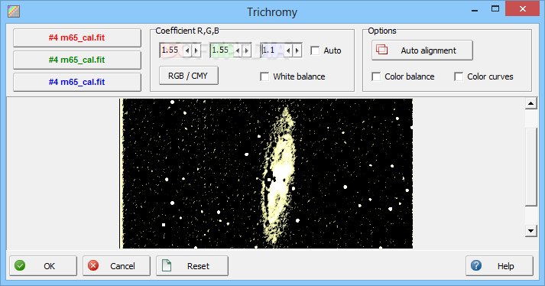The image size is (545, 286).
Task: Close the Trichromy window
Action: [x=522, y=9]
